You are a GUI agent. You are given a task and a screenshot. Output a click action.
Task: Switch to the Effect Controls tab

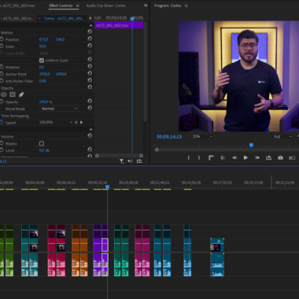[61, 6]
